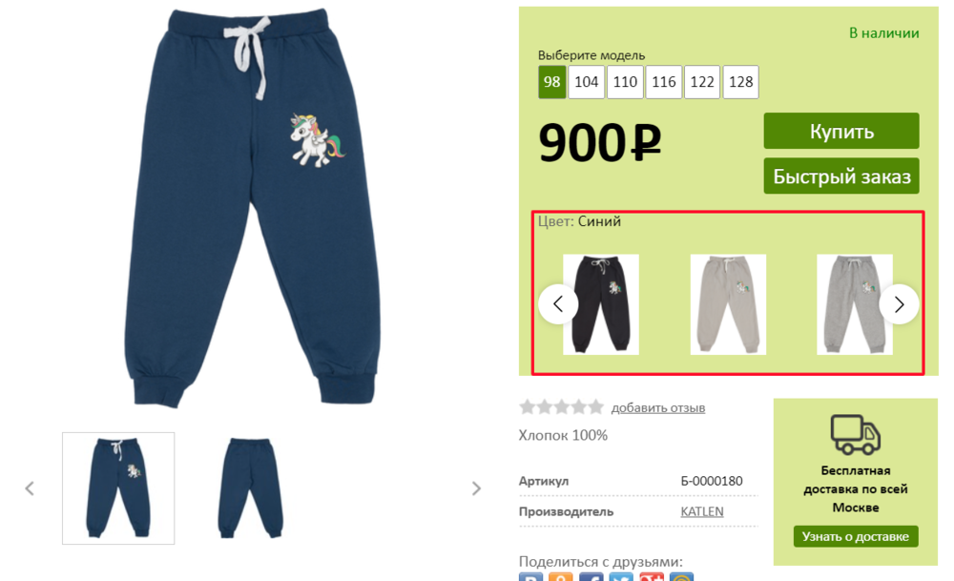This screenshot has width=954, height=581.
Task: Rate product with the first star
Action: pyautogui.click(x=527, y=407)
